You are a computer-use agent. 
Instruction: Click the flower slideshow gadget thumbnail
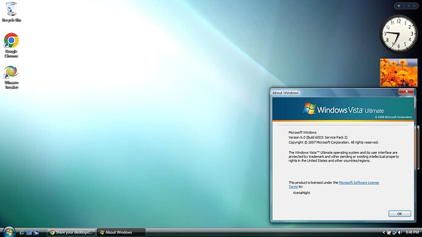coord(399,72)
